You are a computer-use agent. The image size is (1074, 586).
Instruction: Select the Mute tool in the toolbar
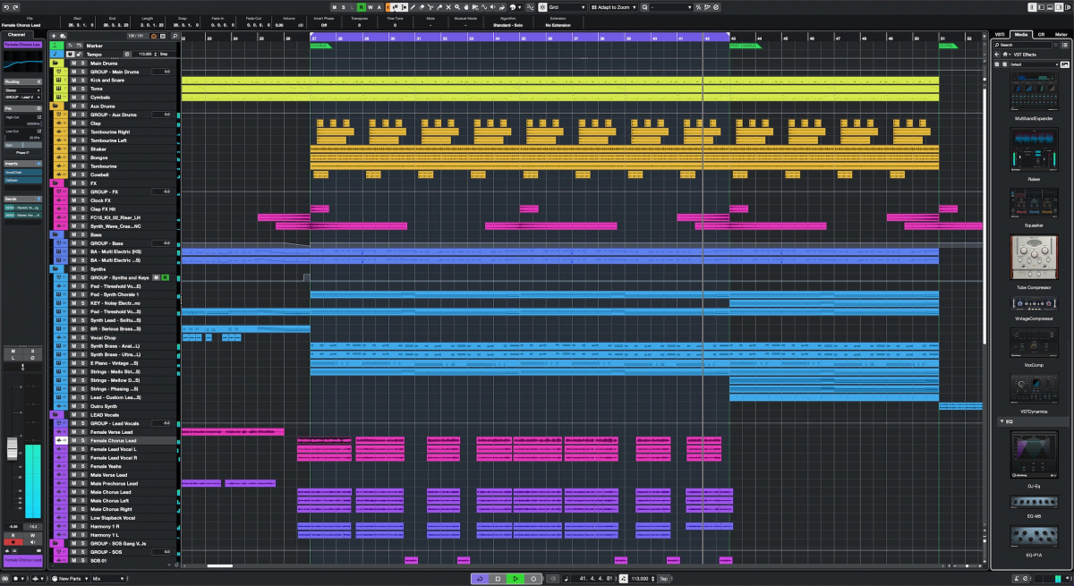point(448,7)
